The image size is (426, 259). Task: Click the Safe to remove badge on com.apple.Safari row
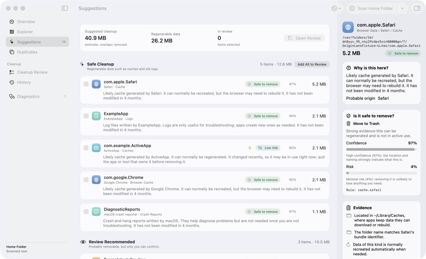click(262, 84)
